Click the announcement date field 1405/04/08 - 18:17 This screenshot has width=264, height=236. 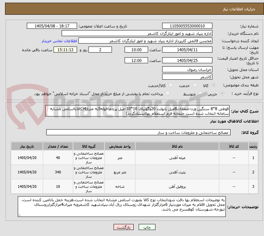52,26
